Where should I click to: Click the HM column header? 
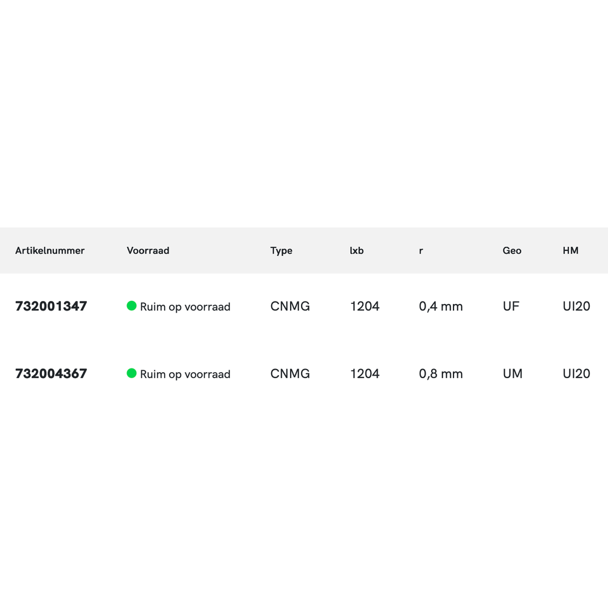click(571, 250)
